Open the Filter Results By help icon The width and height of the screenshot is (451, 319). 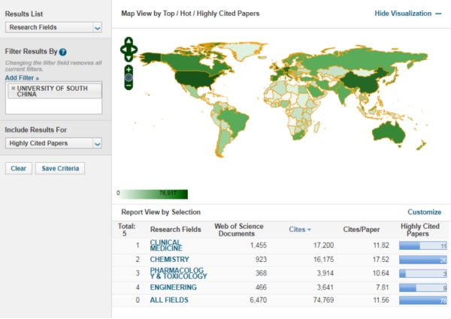[x=63, y=52]
